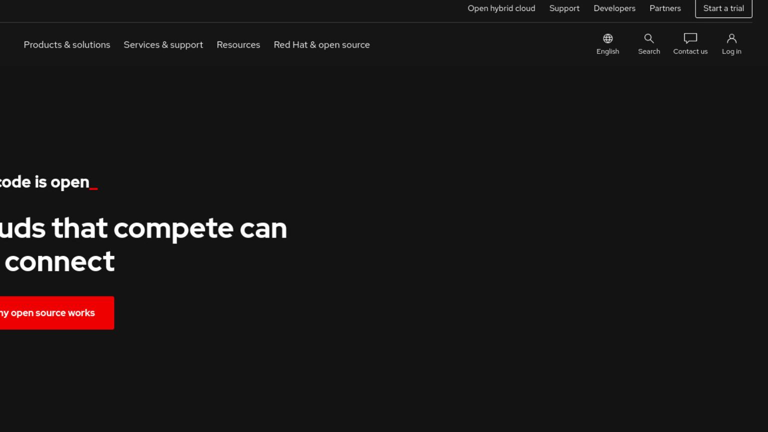Open the language globe icon
The image size is (768, 432).
tap(607, 38)
